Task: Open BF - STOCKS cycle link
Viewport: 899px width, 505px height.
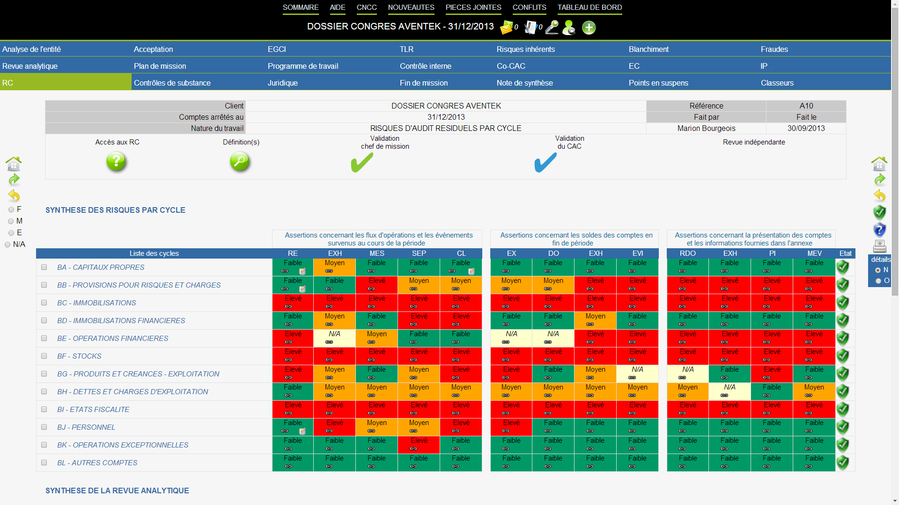Action: (x=79, y=356)
